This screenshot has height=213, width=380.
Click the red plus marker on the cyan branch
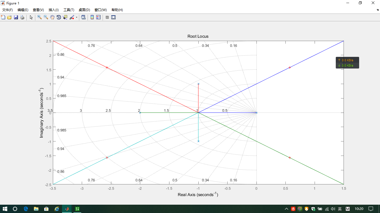(x=107, y=158)
